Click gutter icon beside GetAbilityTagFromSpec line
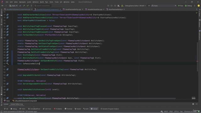The height and width of the screenshot is (113, 201). [8, 40]
